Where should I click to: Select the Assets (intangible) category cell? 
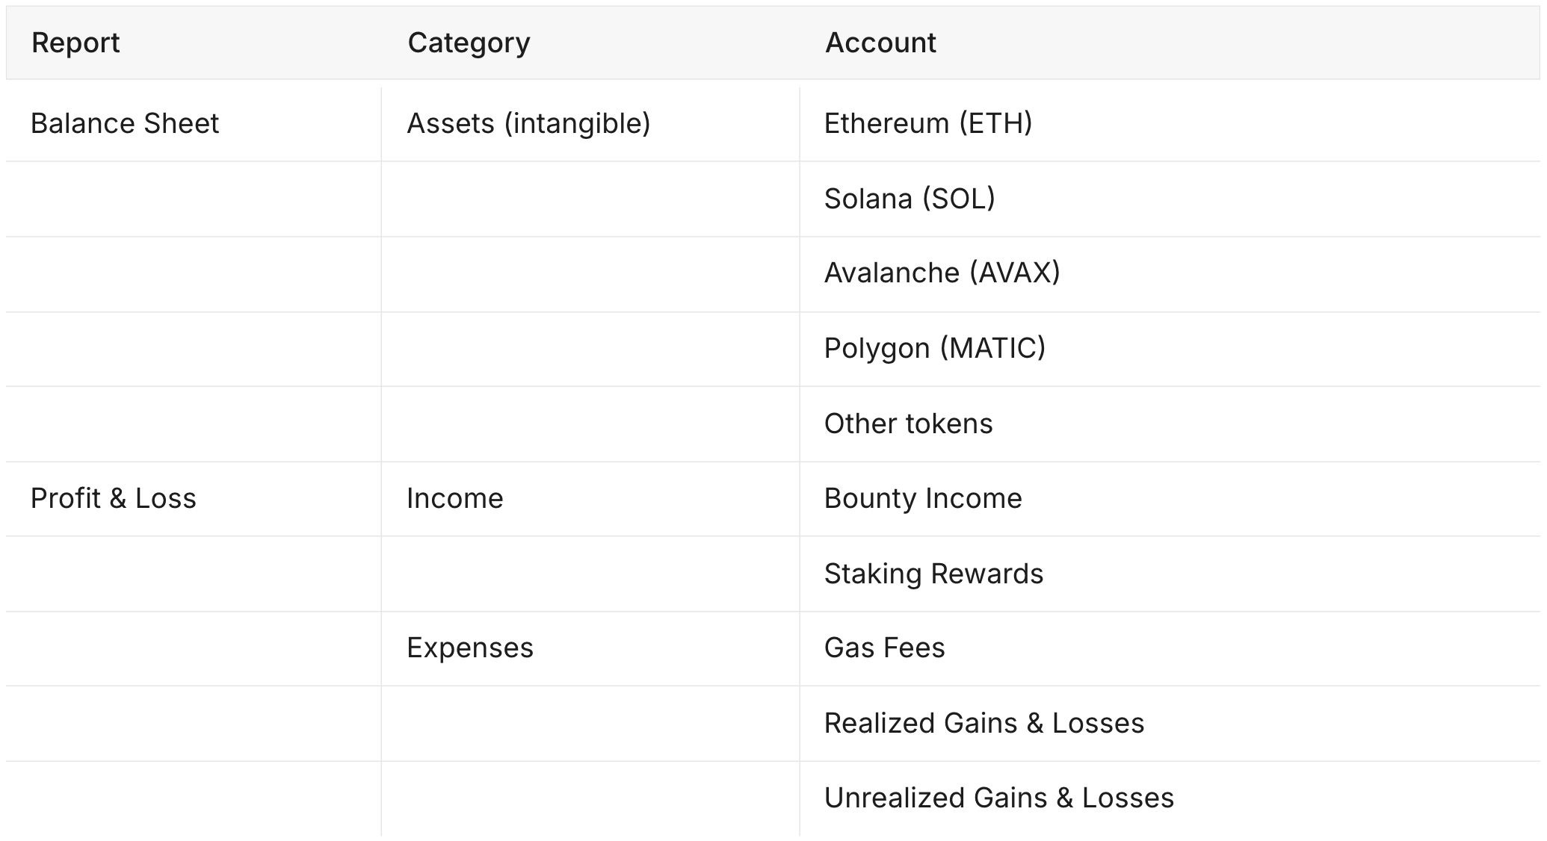[528, 124]
